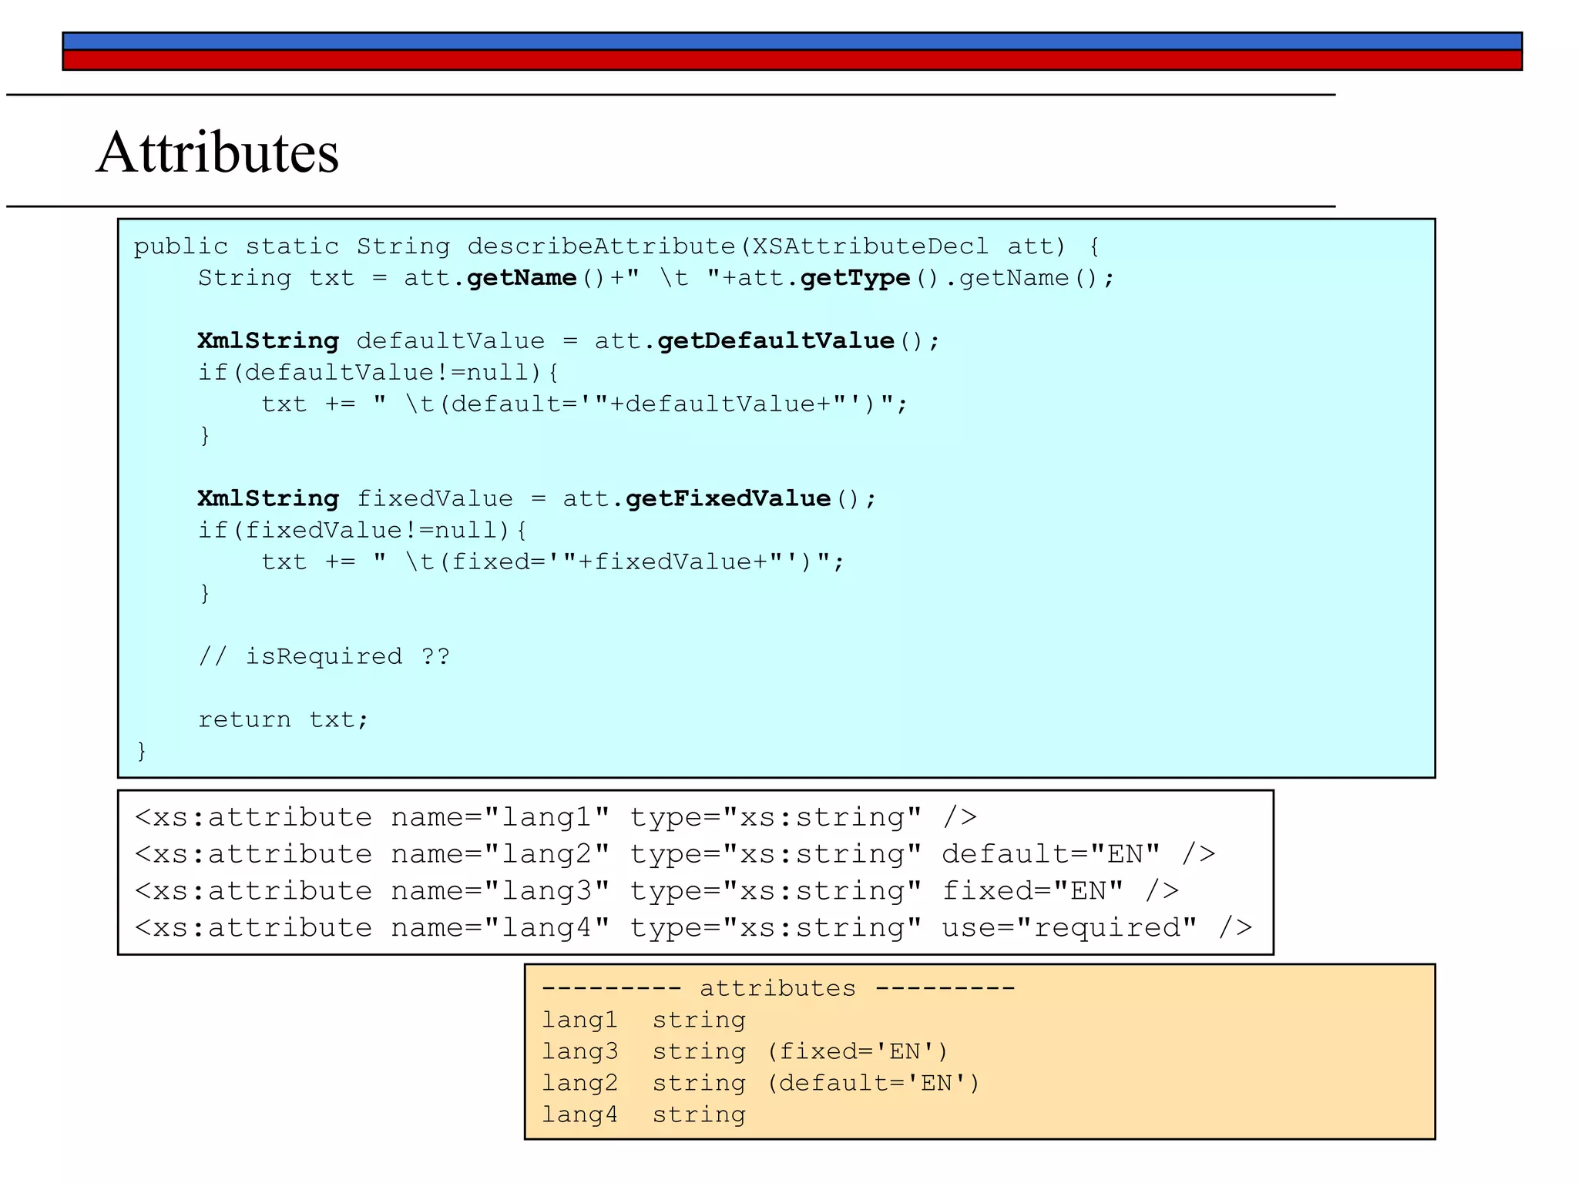Click the 'XmlString defaultValue' declaration line
Screen dimensions: 1578x1183
(569, 341)
